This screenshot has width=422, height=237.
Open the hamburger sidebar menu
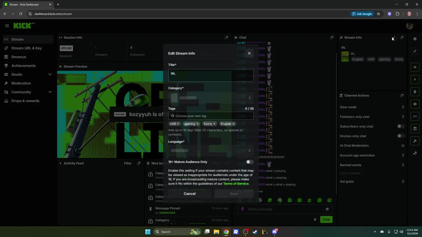(7, 26)
